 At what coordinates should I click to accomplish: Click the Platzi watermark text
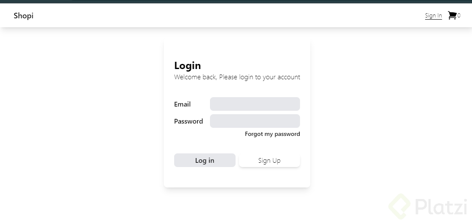coord(440,208)
